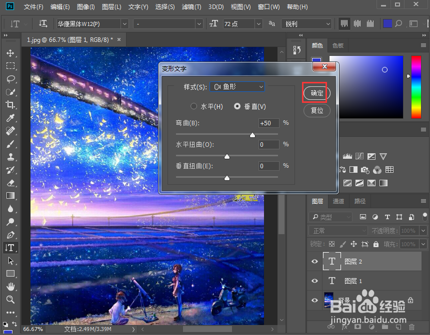Viewport: 430px width, 335px height.
Task: Switch to the 通道 tab
Action: coord(338,201)
